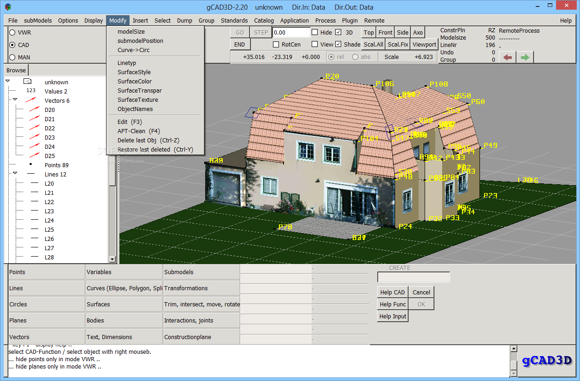Screen dimensions: 580x381
Task: Choose SurfaceColor from Modify menu
Action: [x=135, y=82]
